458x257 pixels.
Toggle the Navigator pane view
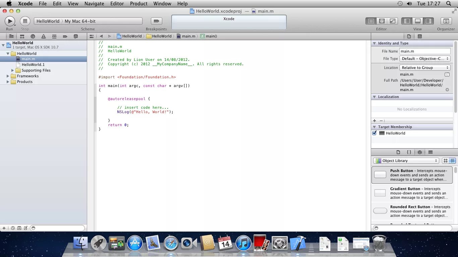click(407, 21)
